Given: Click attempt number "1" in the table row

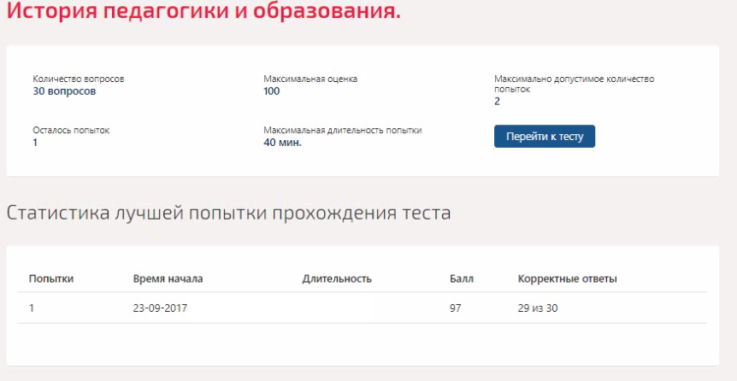Looking at the screenshot, I should point(32,308).
